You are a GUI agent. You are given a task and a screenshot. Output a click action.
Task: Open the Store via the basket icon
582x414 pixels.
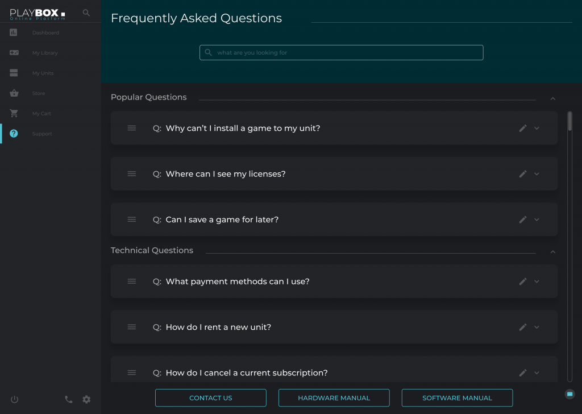point(14,93)
